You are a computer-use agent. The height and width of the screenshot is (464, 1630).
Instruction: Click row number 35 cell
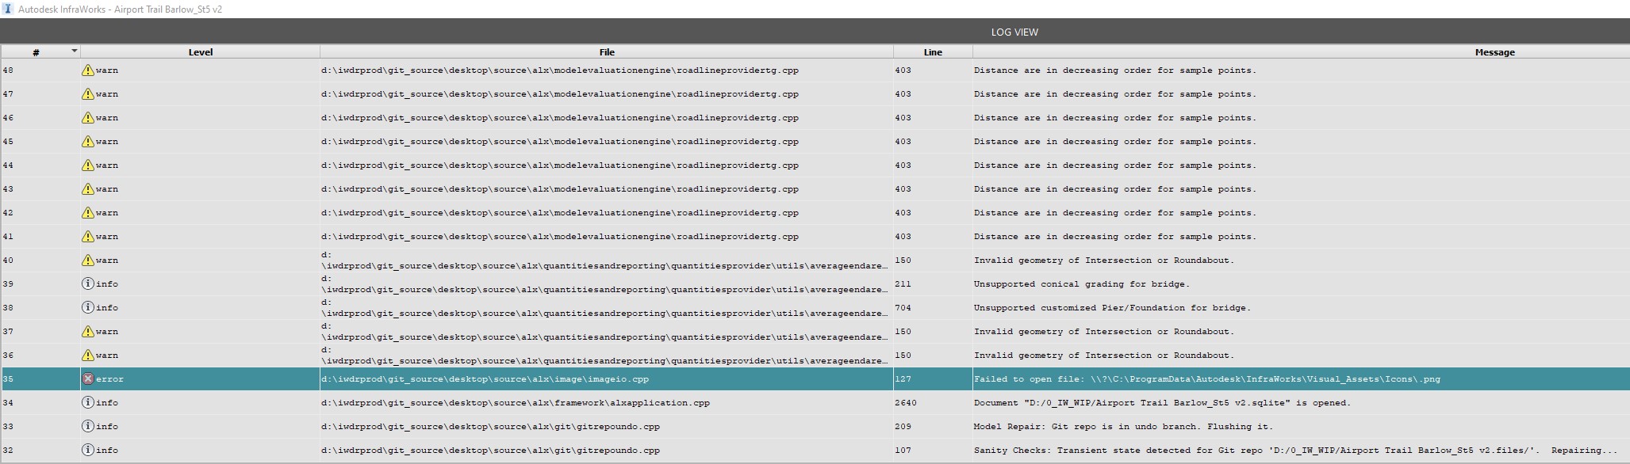(x=40, y=378)
